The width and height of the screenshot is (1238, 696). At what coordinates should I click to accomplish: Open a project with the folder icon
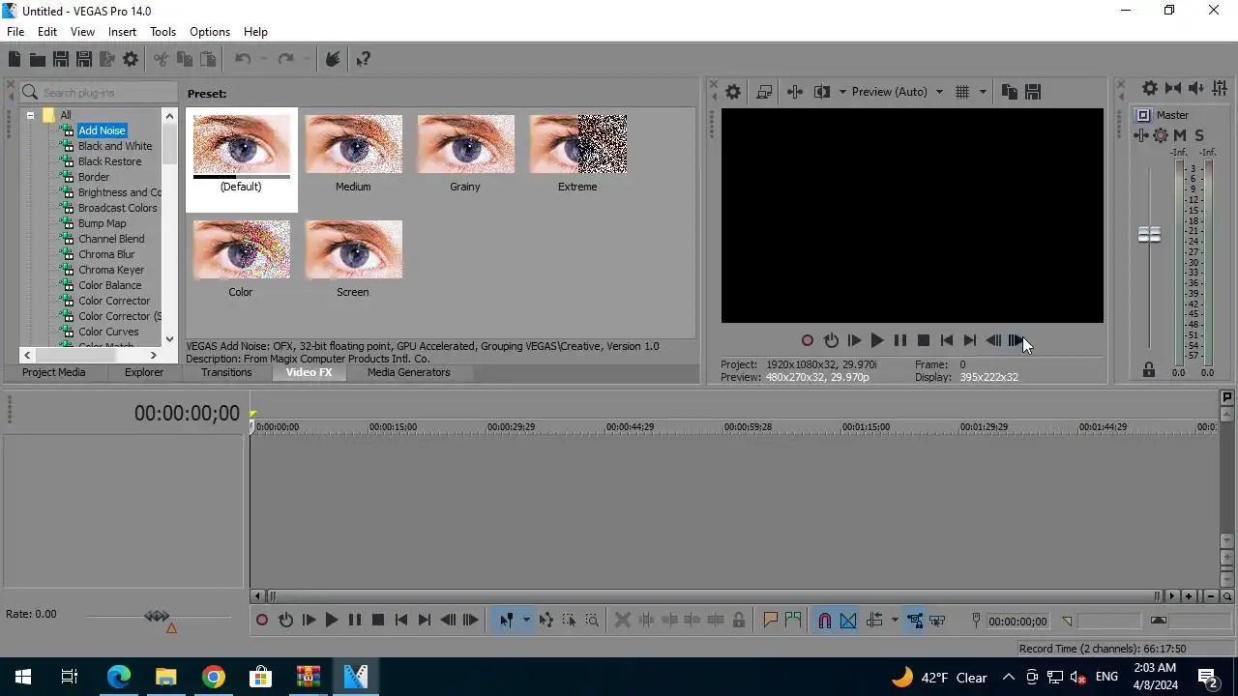point(38,60)
